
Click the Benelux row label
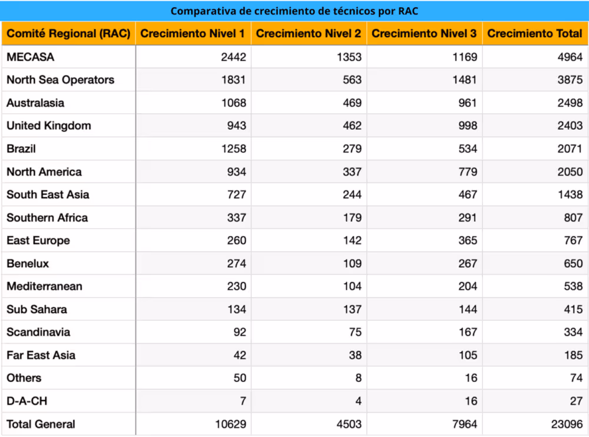(x=28, y=263)
